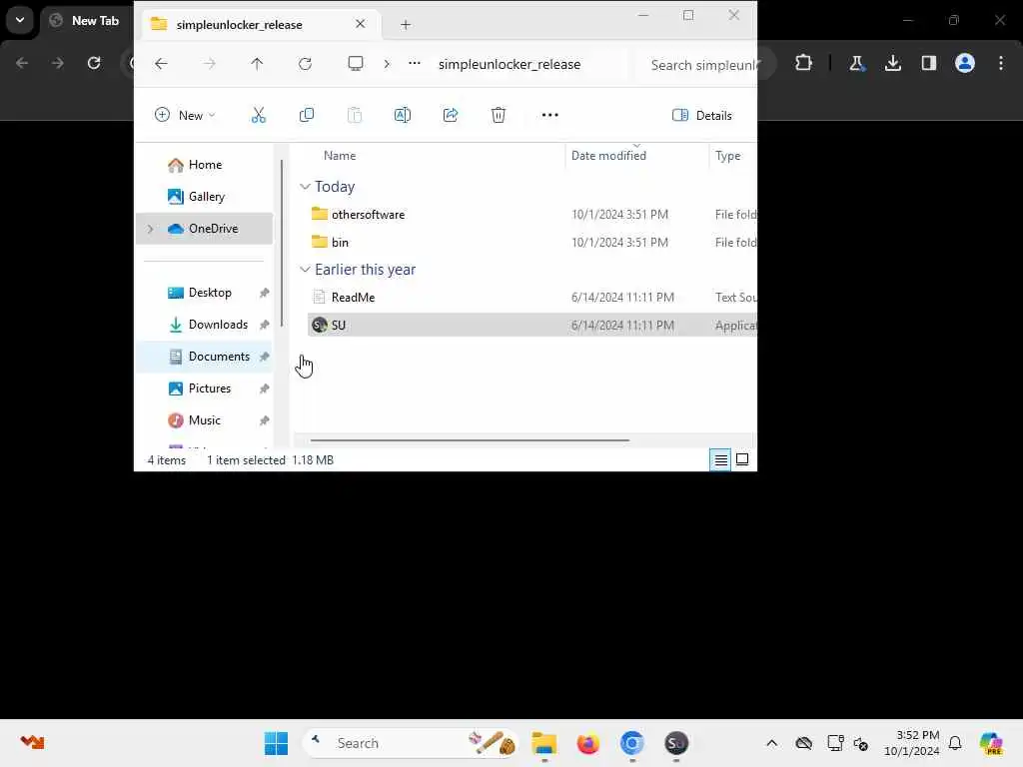Toggle the Details pane

point(702,116)
